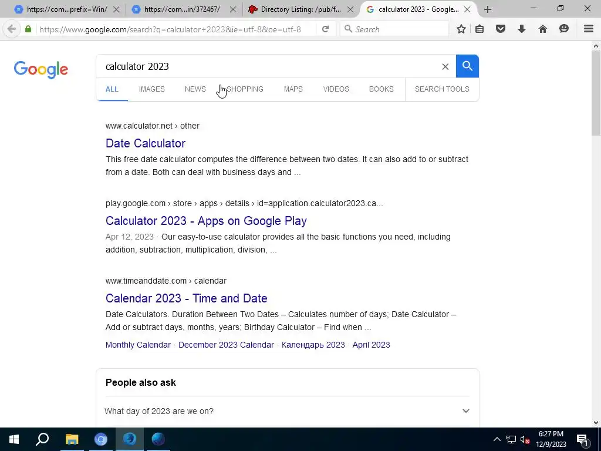Select the NEWS search tab
This screenshot has height=451, width=601.
195,89
